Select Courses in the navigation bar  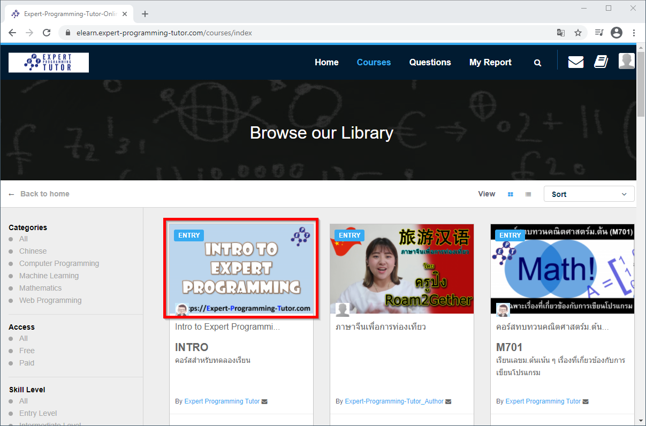click(374, 62)
